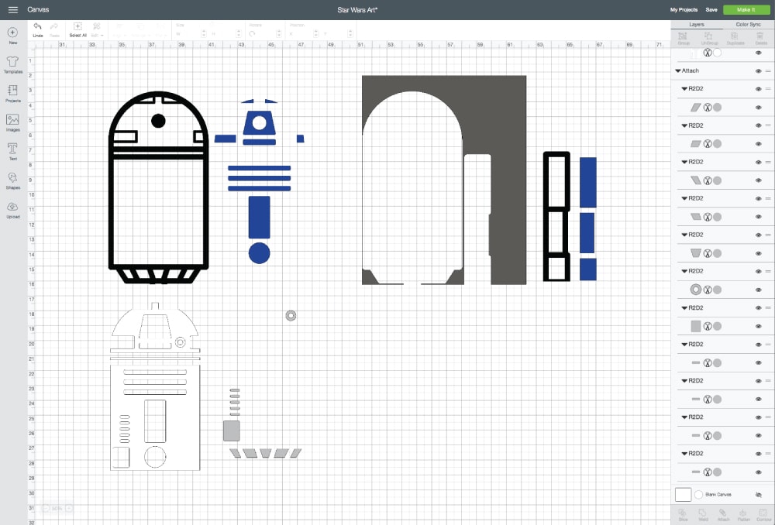The height and width of the screenshot is (525, 775).
Task: Show the Blank Canvas layer
Action: (x=758, y=494)
